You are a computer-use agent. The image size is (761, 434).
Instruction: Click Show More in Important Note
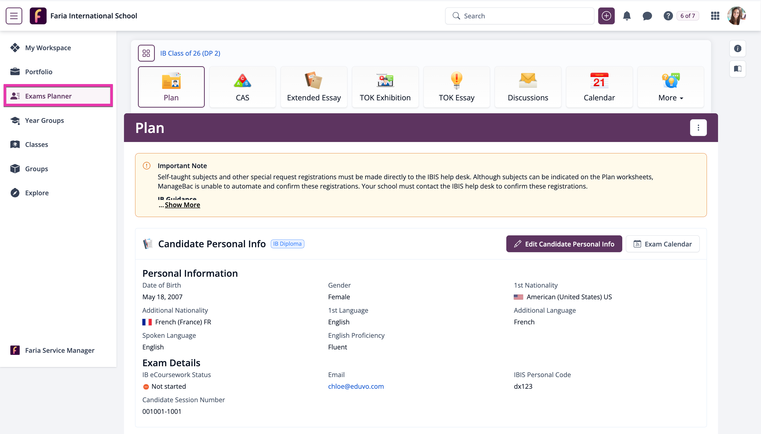tap(182, 205)
